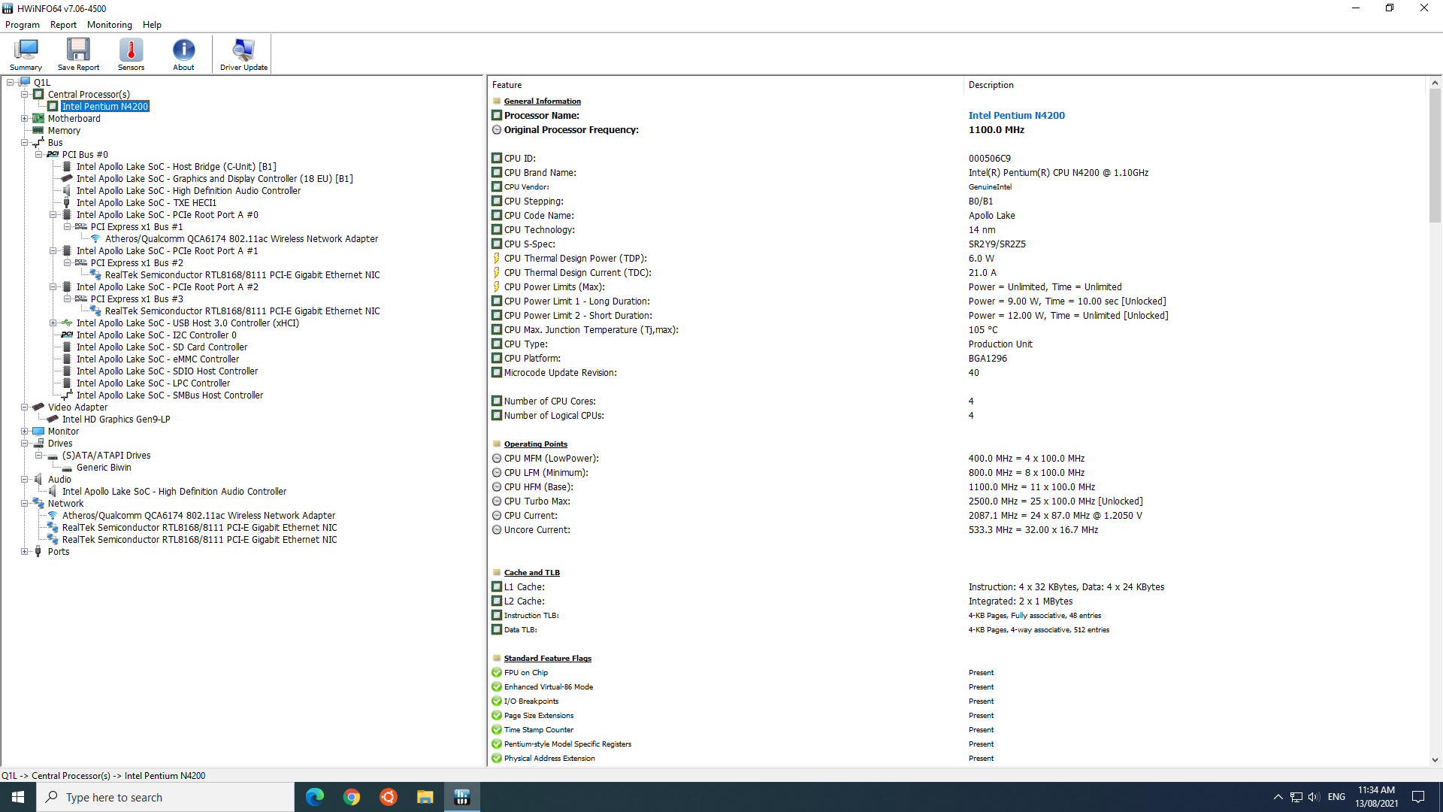Expand the Motherboard tree node
The image size is (1443, 812).
25,119
